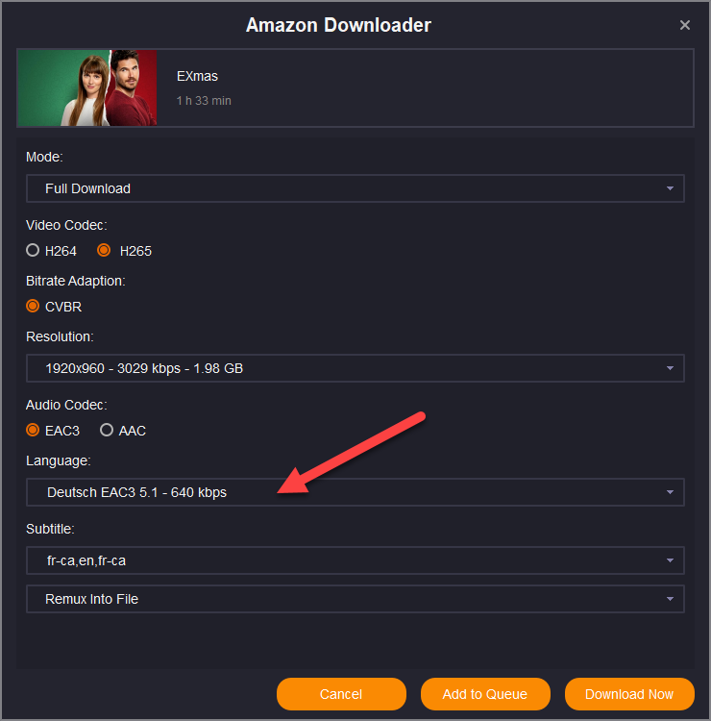Image resolution: width=711 pixels, height=721 pixels.
Task: Click the Download Now button
Action: pyautogui.click(x=629, y=694)
